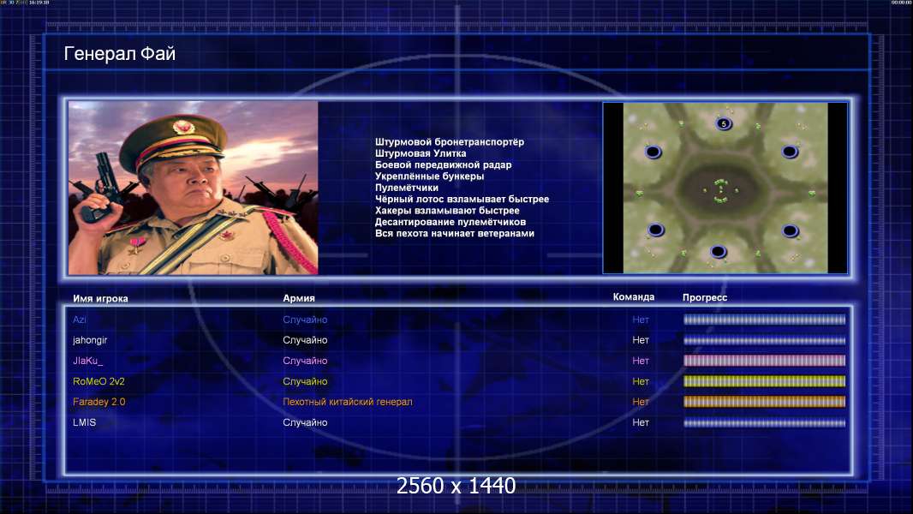Click Пехотный китайский генерал army entry
The height and width of the screenshot is (514, 913).
(x=348, y=402)
